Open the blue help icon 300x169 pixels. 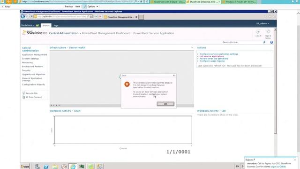tap(271, 42)
